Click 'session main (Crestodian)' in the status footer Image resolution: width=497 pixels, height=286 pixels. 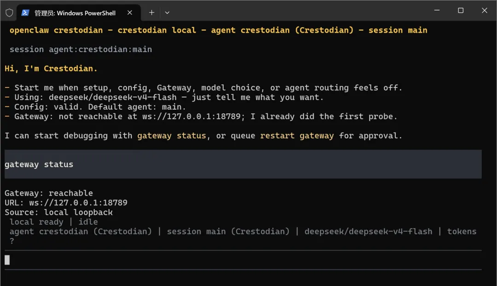click(x=228, y=232)
